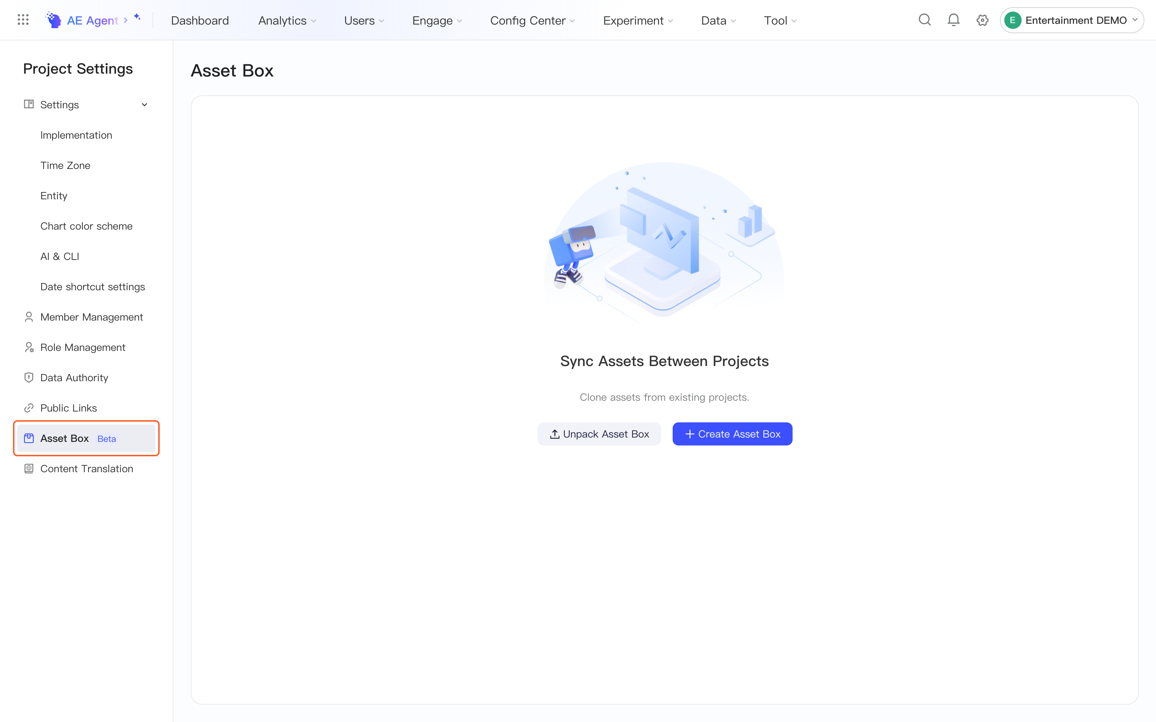Image resolution: width=1156 pixels, height=722 pixels.
Task: Expand the Tool dropdown menu
Action: tap(781, 21)
